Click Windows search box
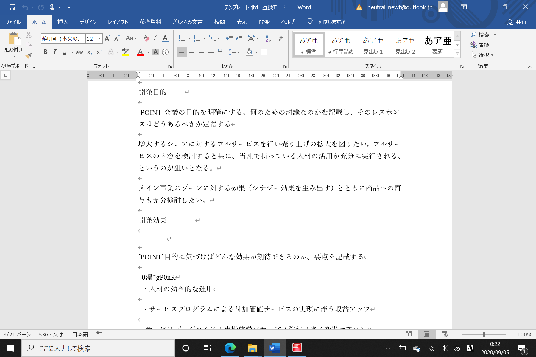 pyautogui.click(x=98, y=348)
